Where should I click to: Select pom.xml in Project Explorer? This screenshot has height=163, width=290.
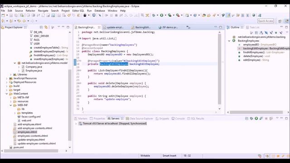point(19,147)
